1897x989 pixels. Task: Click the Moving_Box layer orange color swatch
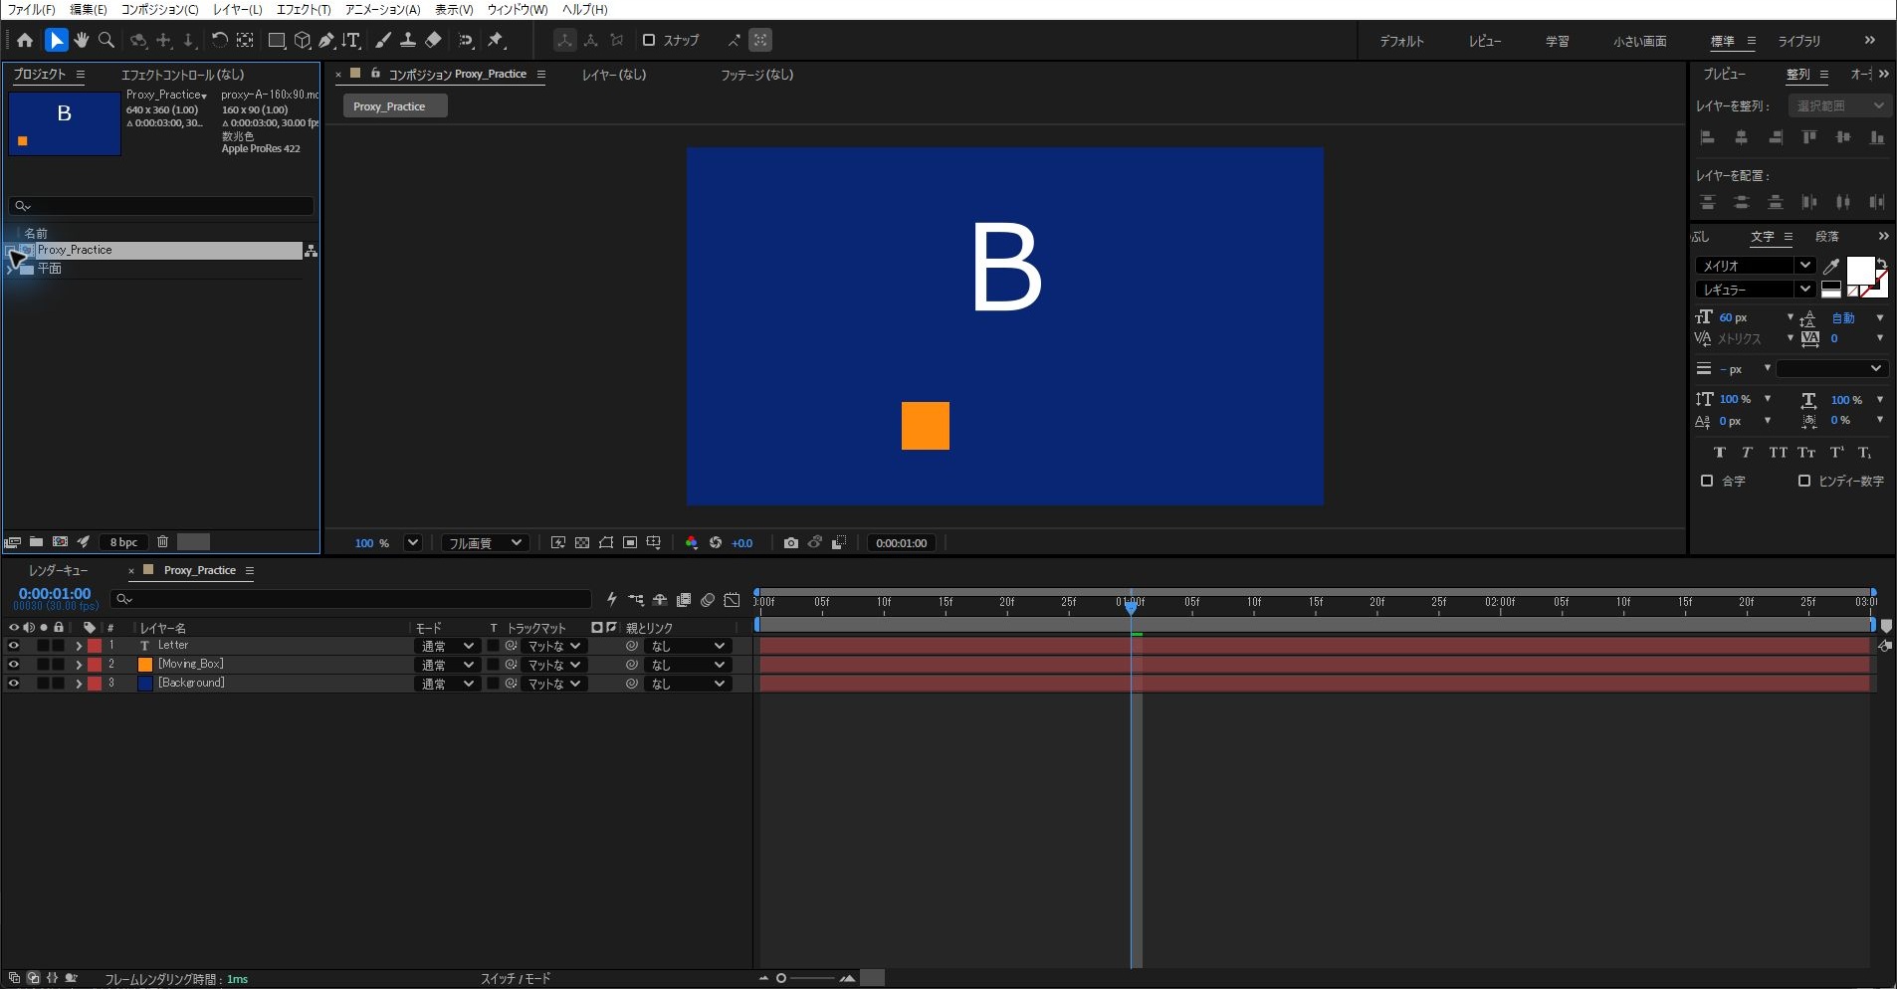(x=145, y=665)
